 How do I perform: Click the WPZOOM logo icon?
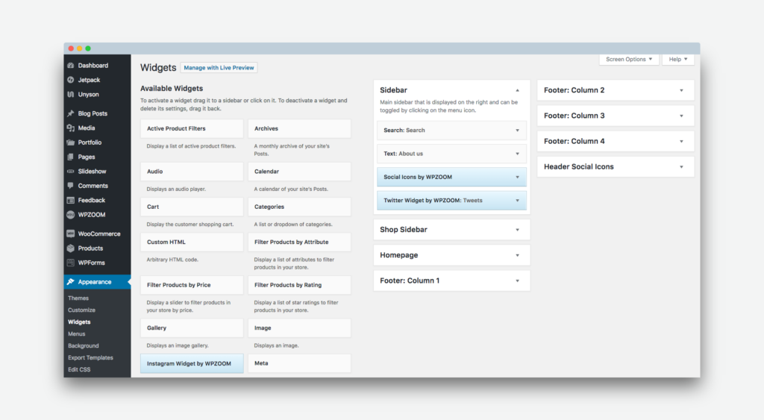click(x=71, y=215)
